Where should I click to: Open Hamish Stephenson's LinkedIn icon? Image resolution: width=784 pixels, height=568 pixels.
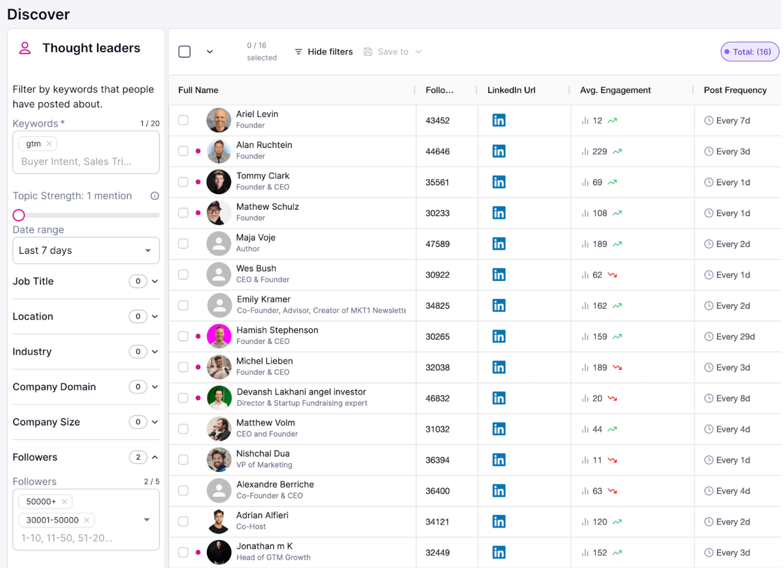point(499,336)
